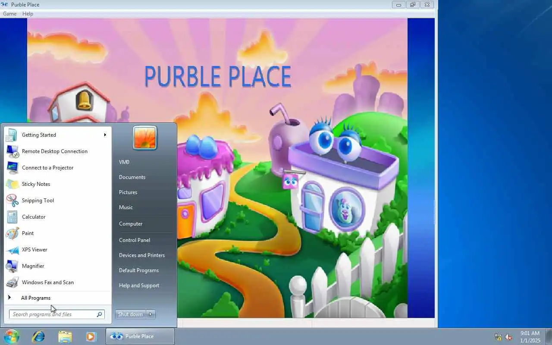
Task: Open Music from Start menu
Action: (126, 207)
